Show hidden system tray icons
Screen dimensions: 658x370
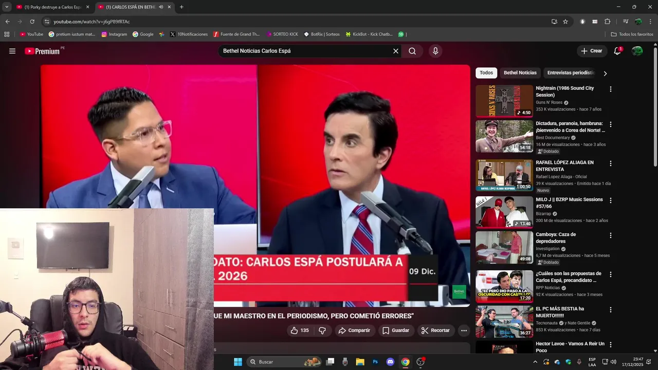[535, 362]
